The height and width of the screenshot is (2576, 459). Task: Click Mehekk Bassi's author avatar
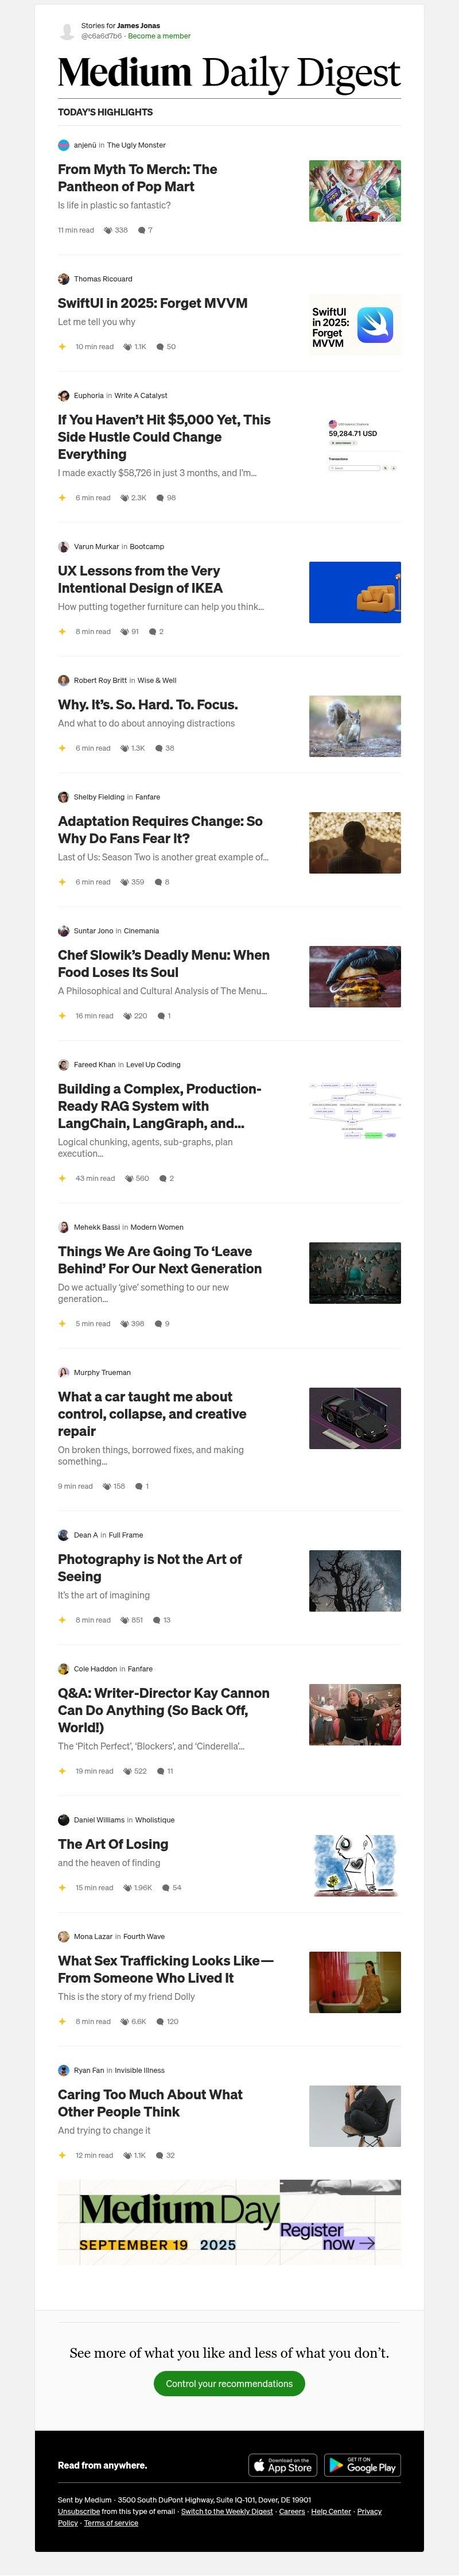[63, 1227]
